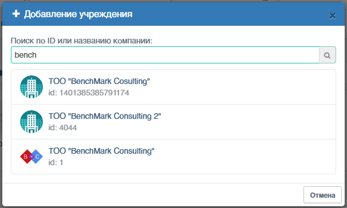Viewport: 347px width, 208px height.
Task: Click the id 1401385385791174 text
Action: pyautogui.click(x=89, y=93)
